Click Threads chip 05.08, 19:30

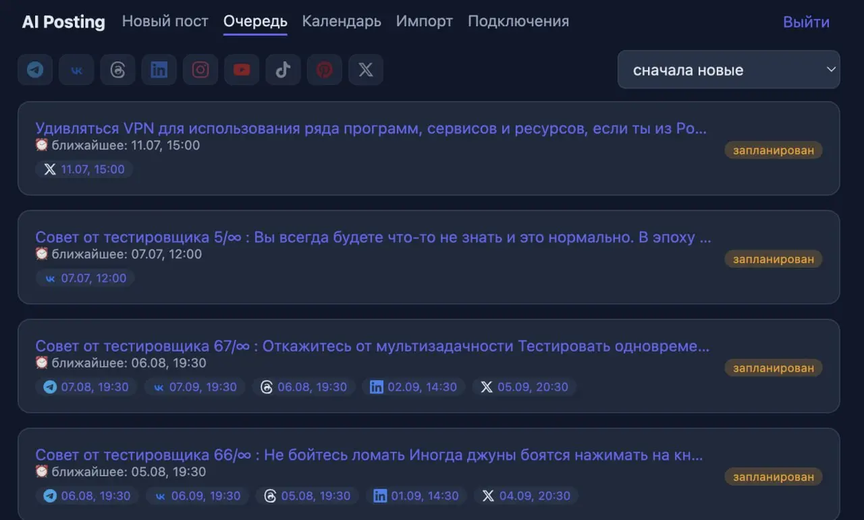pos(308,496)
